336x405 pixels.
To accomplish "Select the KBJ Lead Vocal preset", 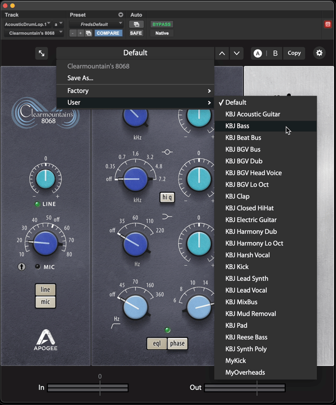I will click(x=266, y=290).
